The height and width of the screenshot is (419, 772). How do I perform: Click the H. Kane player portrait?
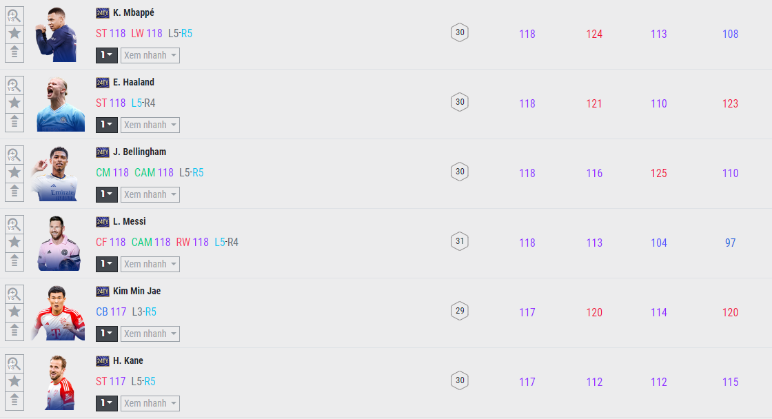(59, 382)
